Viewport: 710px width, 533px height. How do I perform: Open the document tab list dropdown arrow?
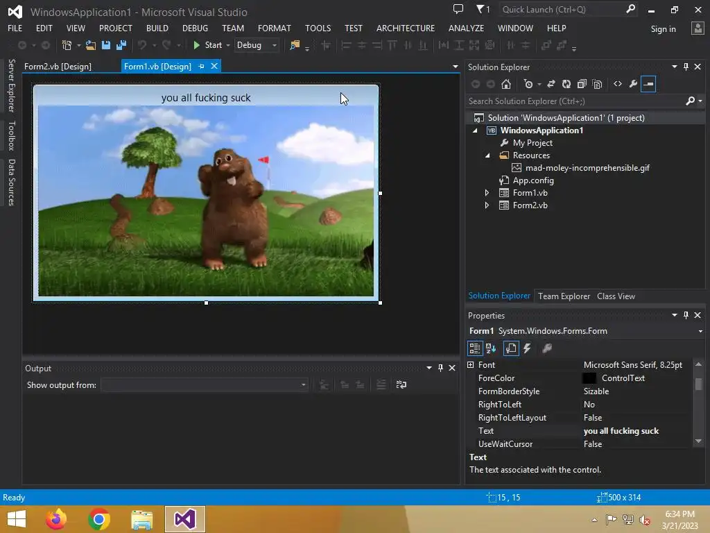(x=455, y=67)
